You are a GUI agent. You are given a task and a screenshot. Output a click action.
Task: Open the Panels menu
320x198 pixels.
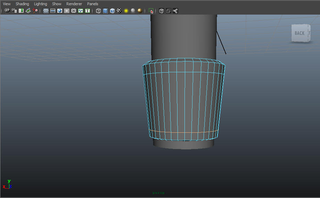coord(93,4)
